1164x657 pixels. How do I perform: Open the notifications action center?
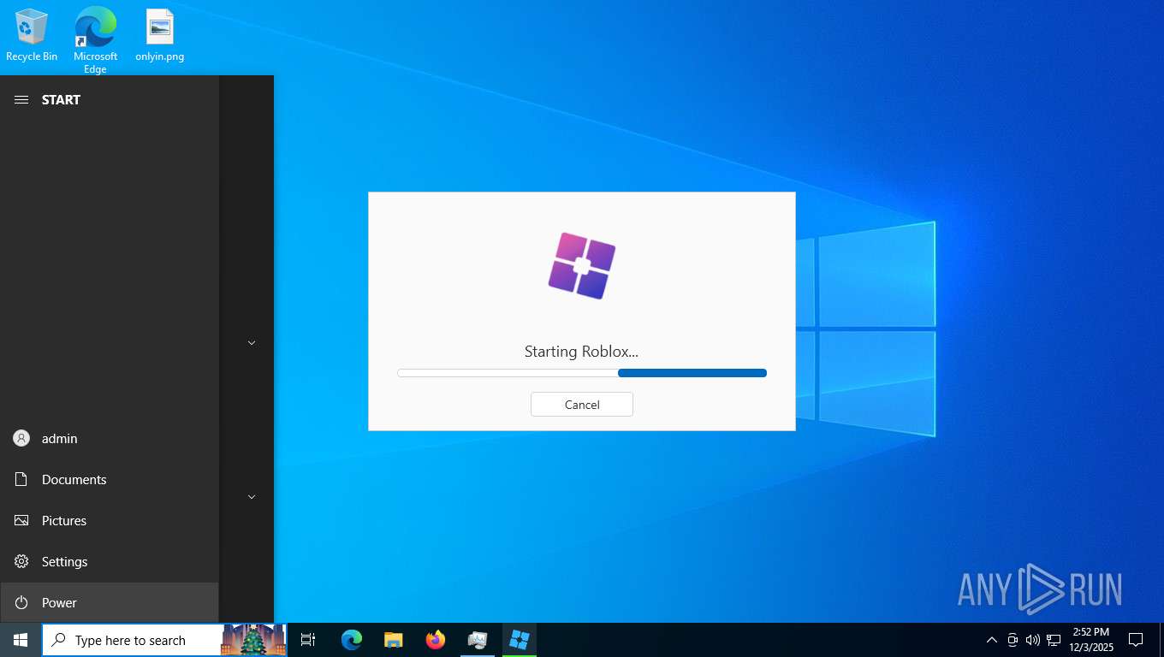tap(1136, 640)
